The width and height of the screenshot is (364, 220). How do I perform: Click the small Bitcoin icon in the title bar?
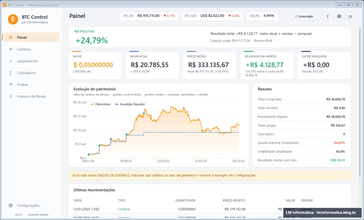(x=4, y=4)
